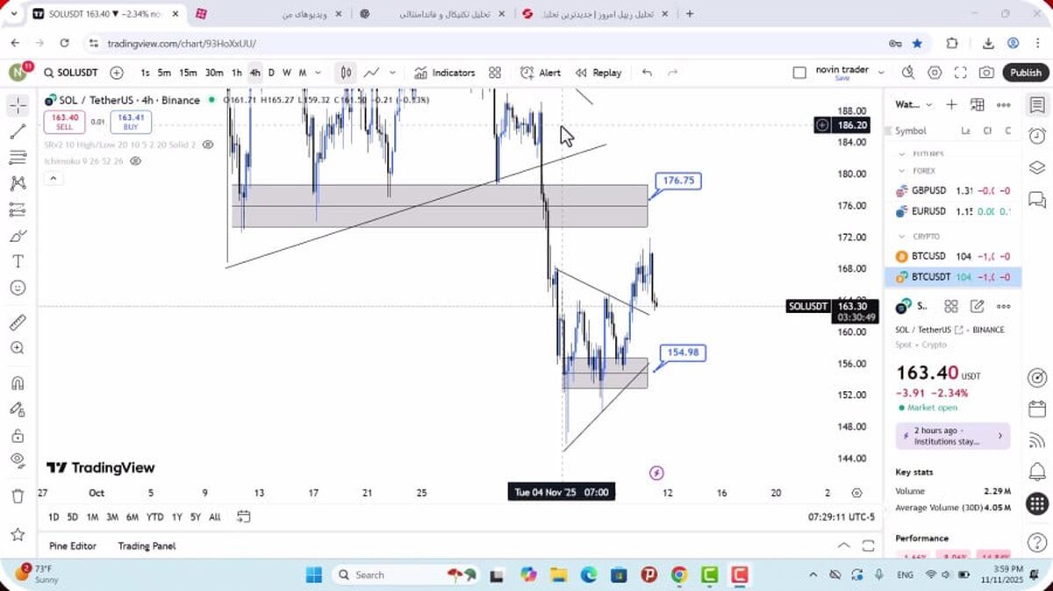Screen dimensions: 1053x591
Task: Redo the chart action
Action: (673, 73)
